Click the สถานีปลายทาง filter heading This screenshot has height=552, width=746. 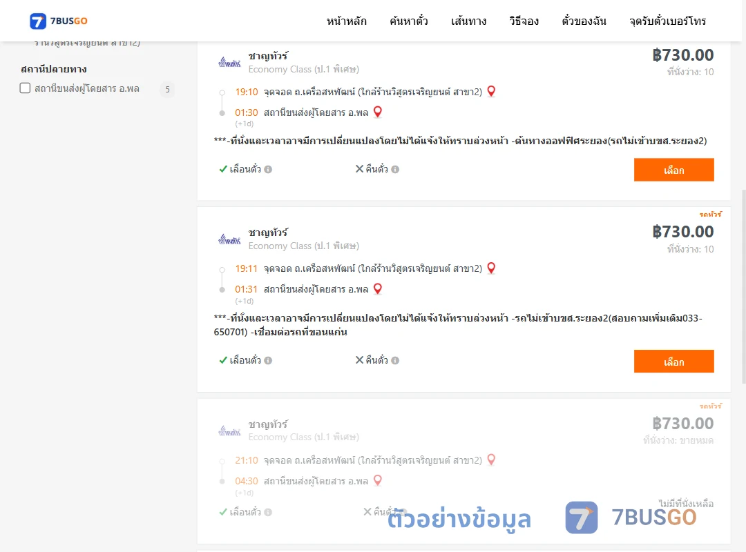click(54, 69)
